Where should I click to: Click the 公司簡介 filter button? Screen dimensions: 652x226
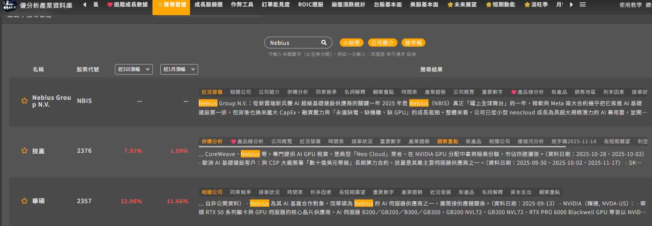pos(382,43)
